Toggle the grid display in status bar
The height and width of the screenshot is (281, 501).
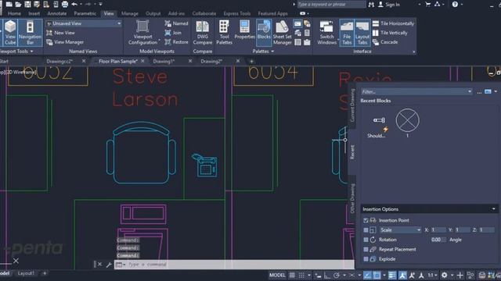[292, 276]
